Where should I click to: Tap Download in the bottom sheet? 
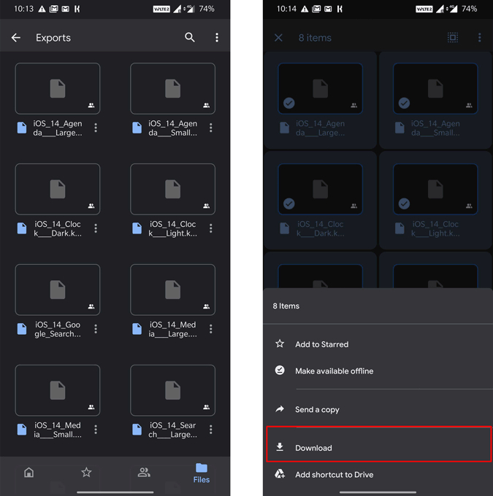313,448
